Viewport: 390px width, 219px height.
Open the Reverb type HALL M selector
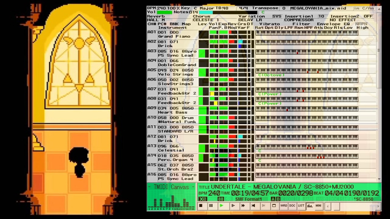coord(156,20)
